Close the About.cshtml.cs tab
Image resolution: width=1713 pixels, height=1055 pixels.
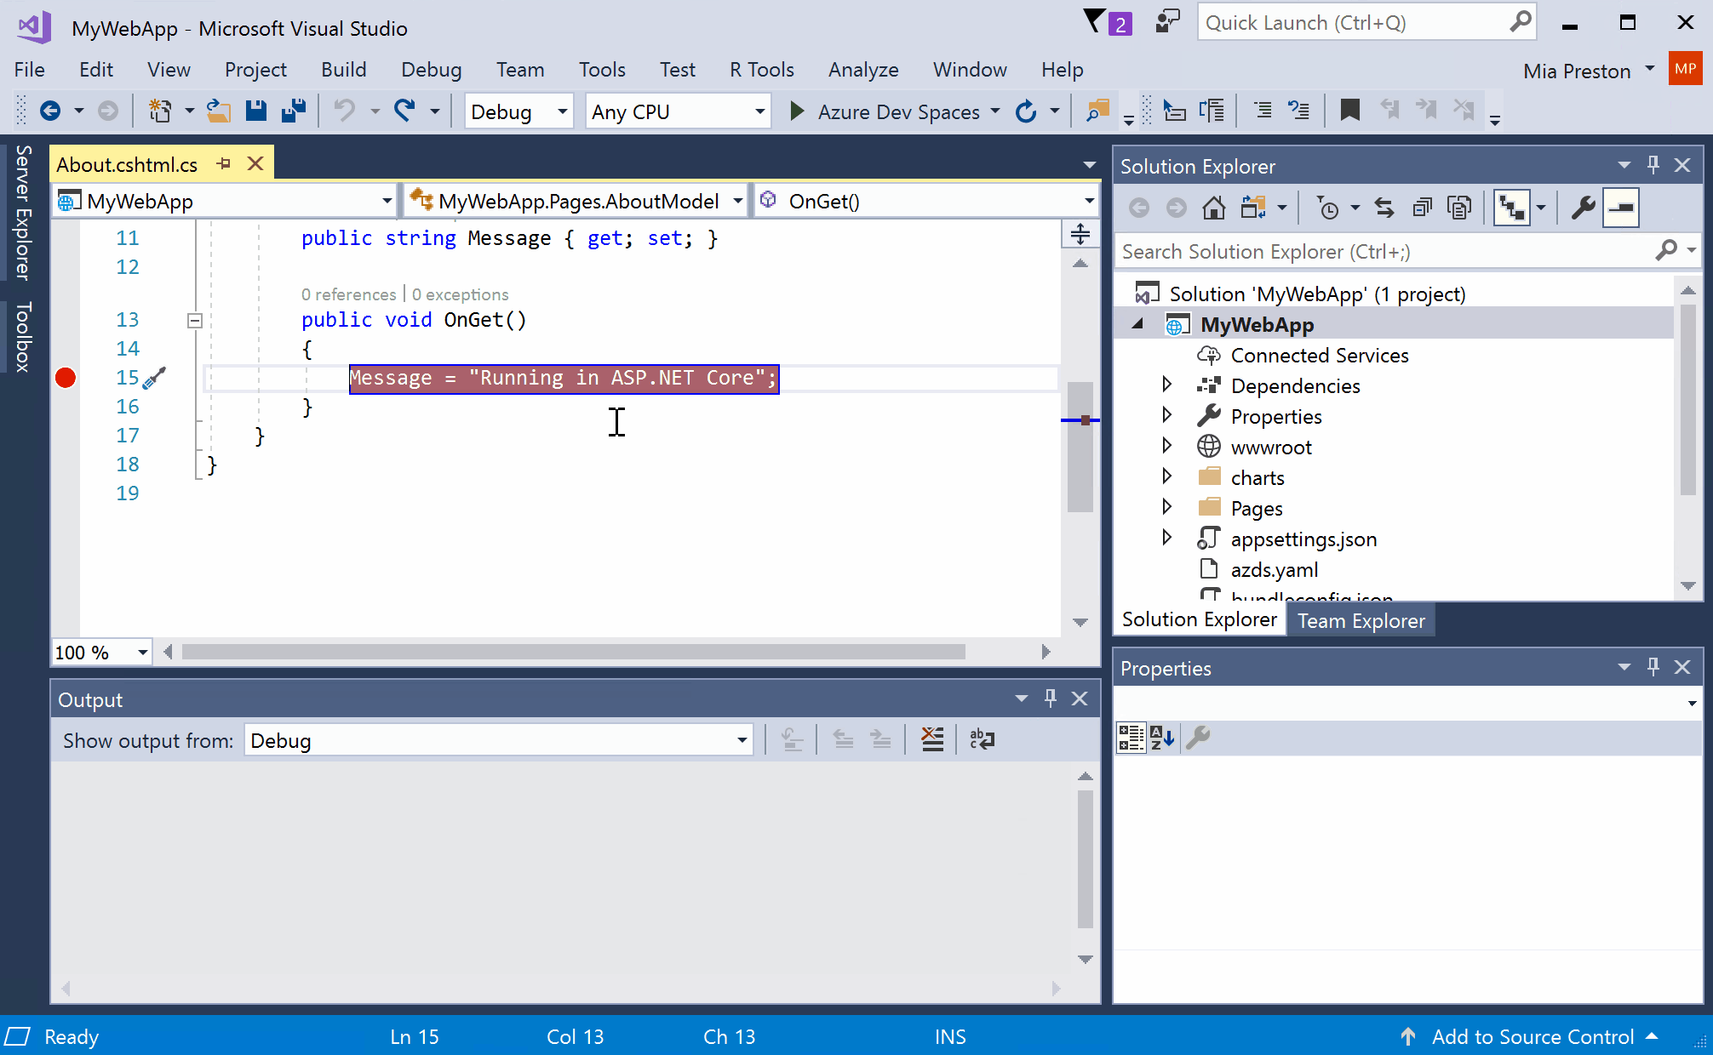pos(255,163)
